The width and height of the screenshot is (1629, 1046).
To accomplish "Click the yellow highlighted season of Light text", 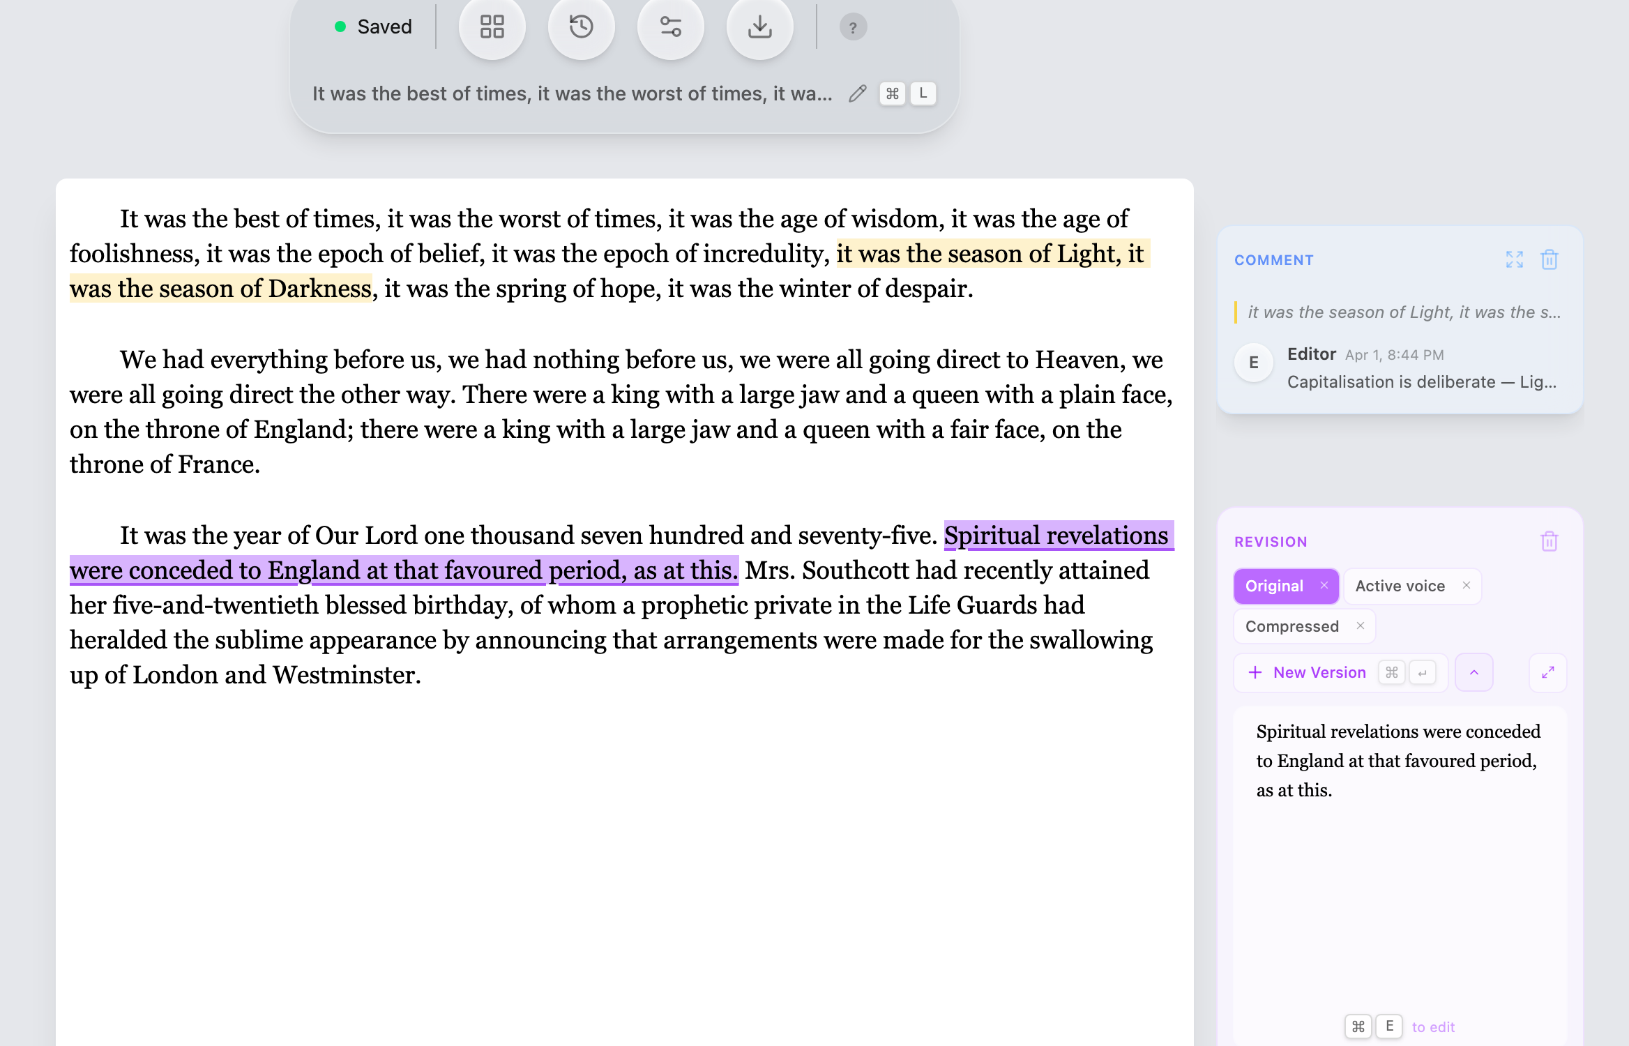I will 993,254.
